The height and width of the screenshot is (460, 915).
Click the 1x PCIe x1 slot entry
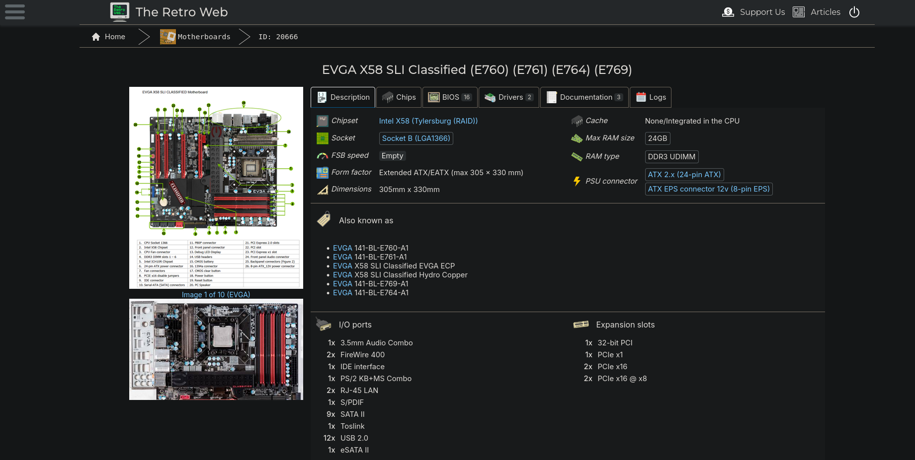pyautogui.click(x=604, y=355)
